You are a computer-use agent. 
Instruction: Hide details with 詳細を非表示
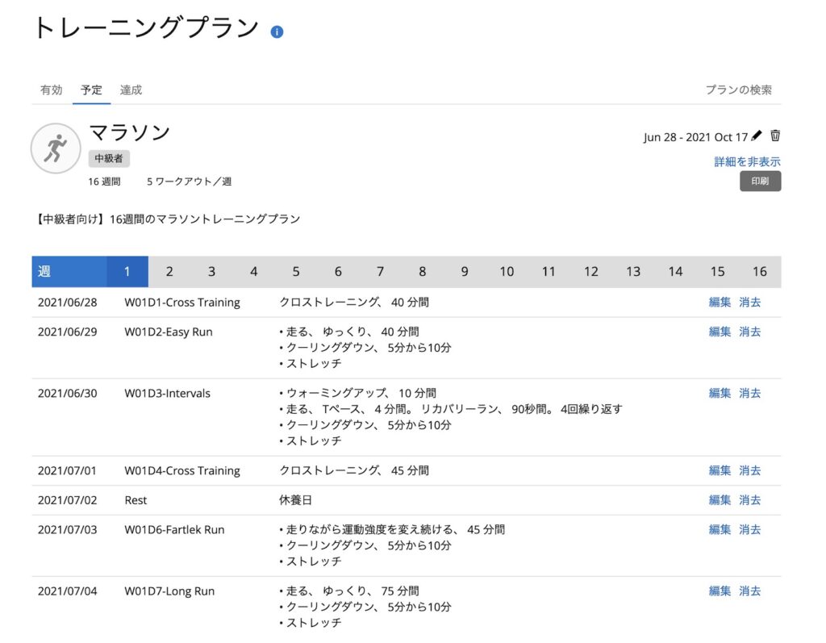point(747,162)
